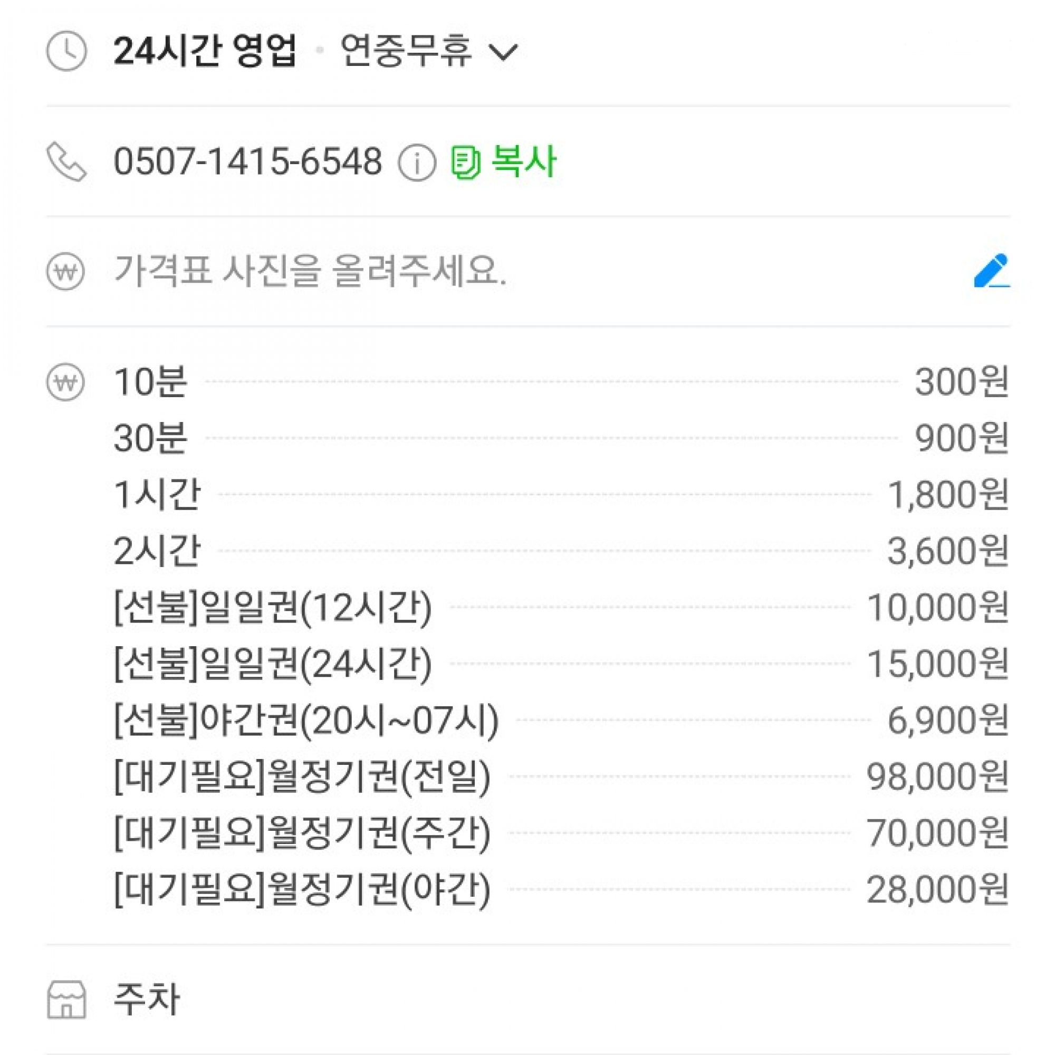
Task: Click the won icon beside 10분 price
Action: [66, 382]
